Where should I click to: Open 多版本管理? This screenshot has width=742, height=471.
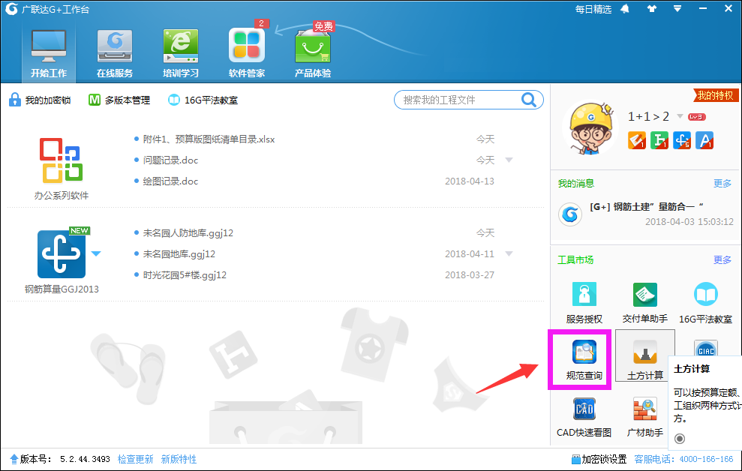point(119,100)
